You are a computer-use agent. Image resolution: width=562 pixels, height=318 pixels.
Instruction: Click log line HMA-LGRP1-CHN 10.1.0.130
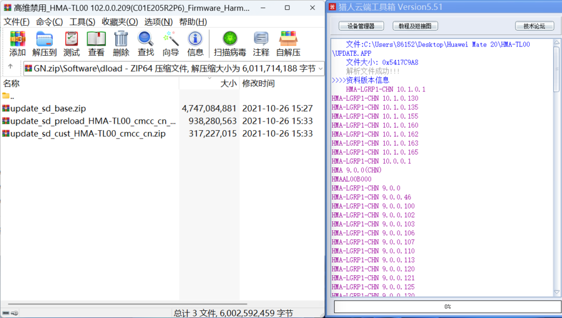point(375,99)
